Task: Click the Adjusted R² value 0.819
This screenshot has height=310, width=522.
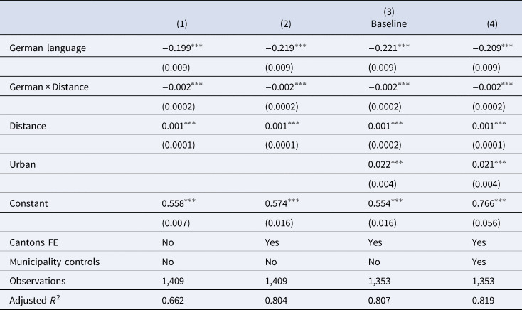Action: pos(483,300)
